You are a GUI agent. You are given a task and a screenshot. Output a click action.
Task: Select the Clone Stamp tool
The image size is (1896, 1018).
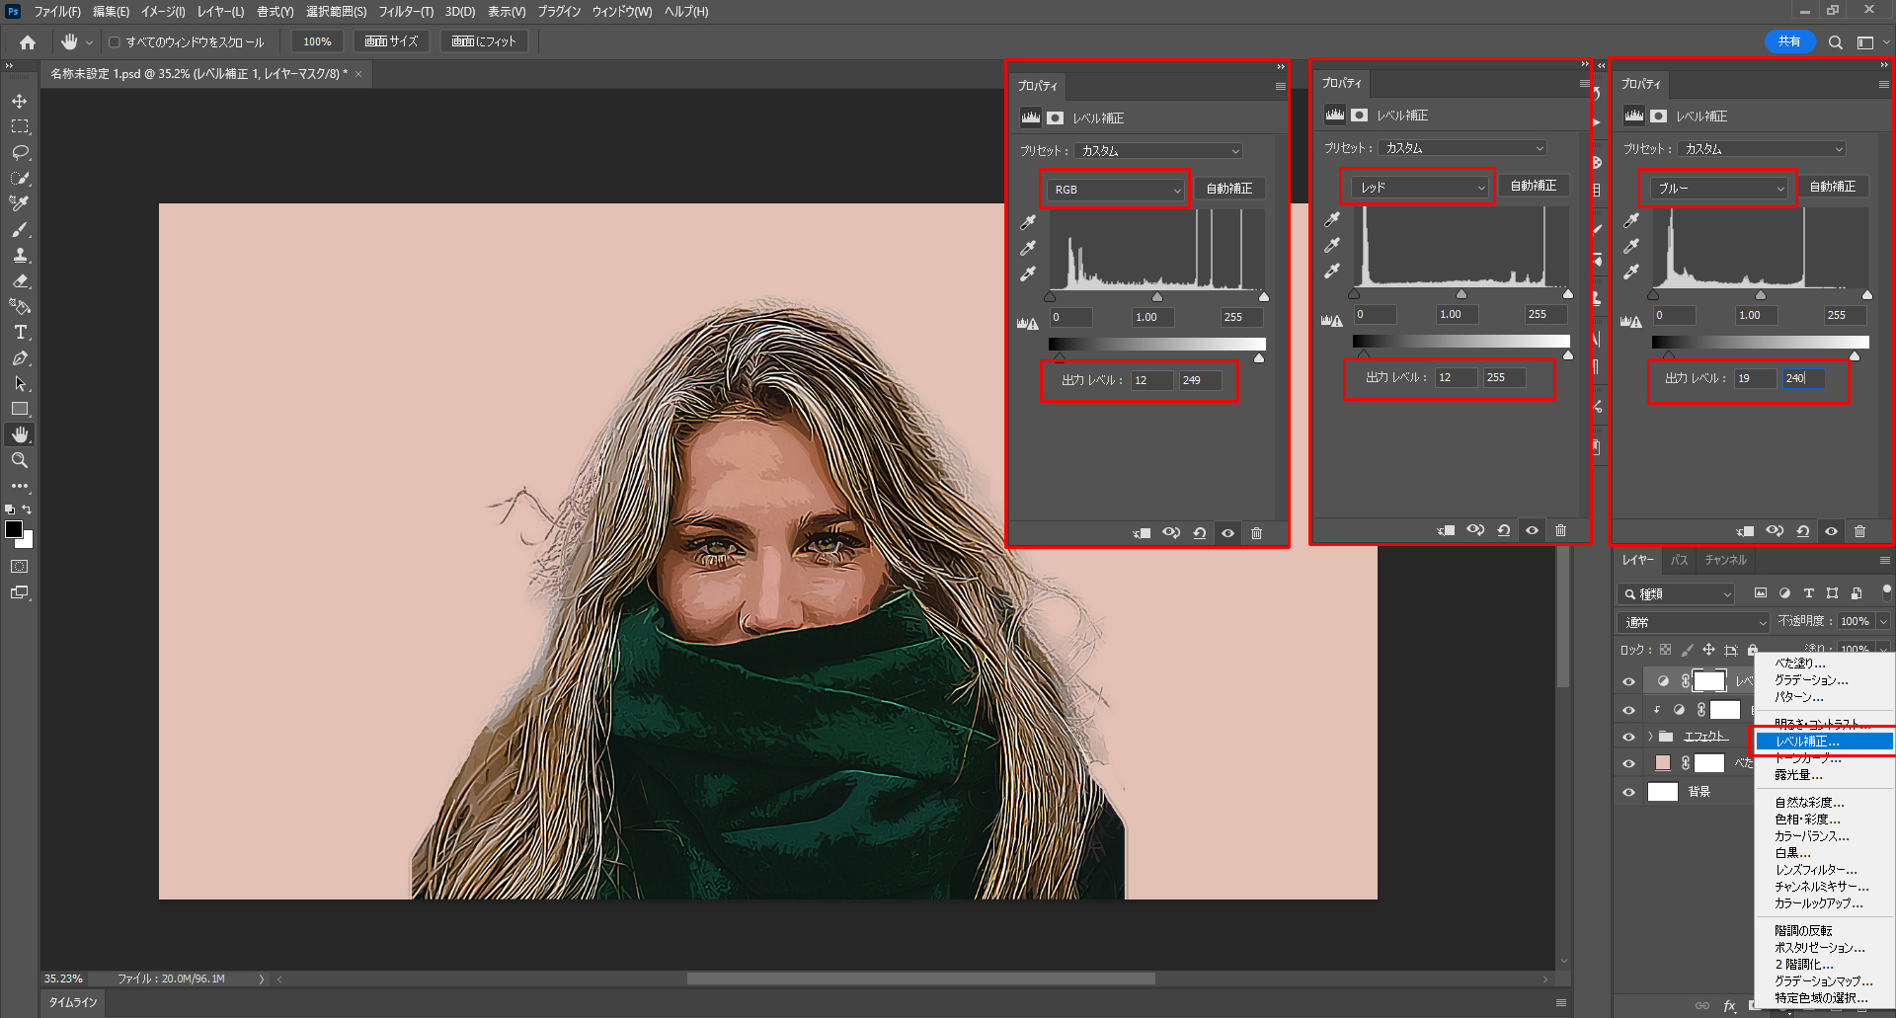click(20, 255)
